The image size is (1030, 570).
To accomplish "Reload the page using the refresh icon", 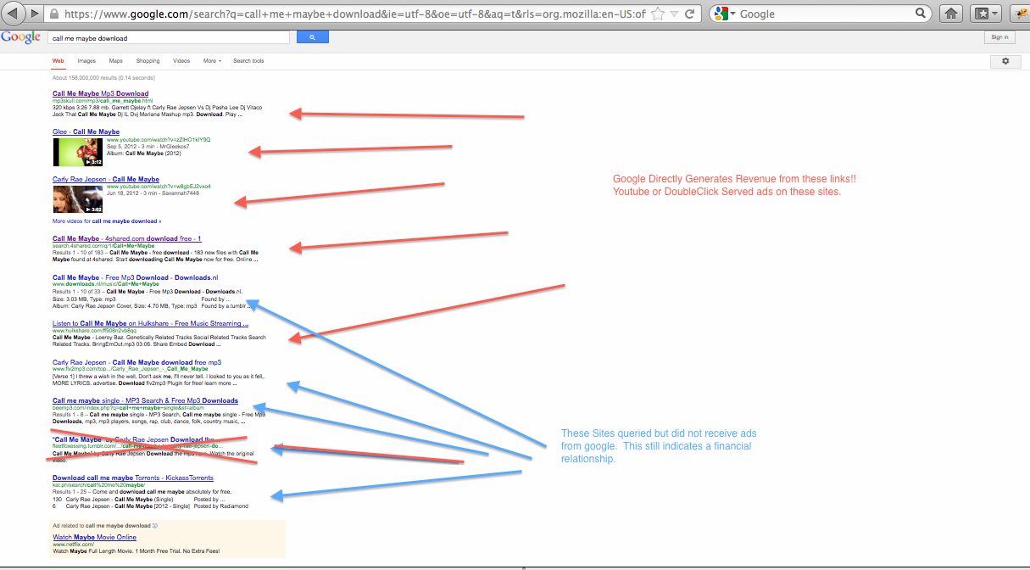I will 690,14.
